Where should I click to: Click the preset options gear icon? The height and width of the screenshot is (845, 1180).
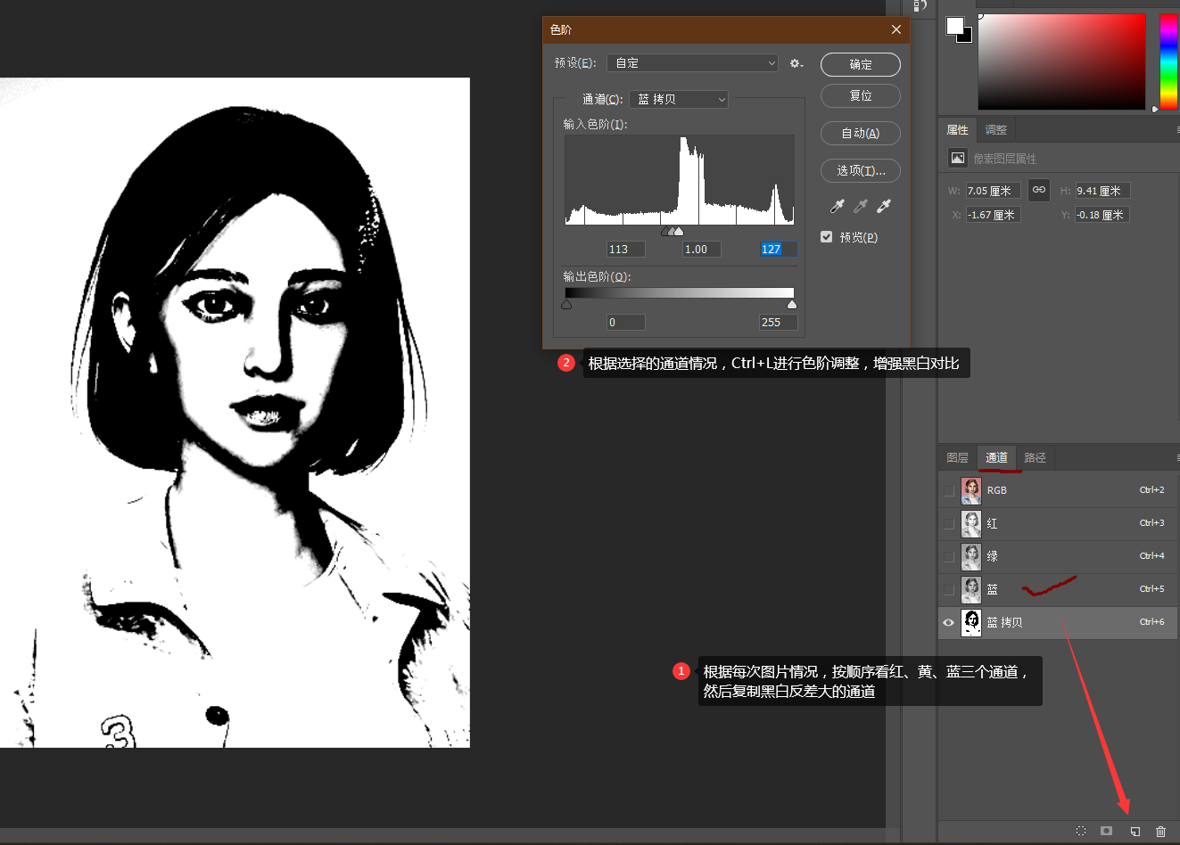(796, 63)
